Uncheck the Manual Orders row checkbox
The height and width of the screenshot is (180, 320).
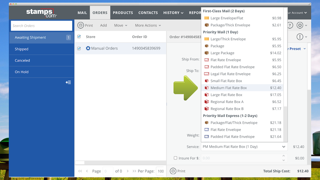pos(79,48)
